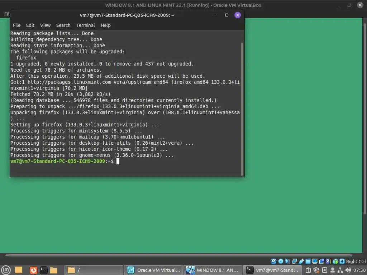The width and height of the screenshot is (367, 275).
Task: Click the green shell prompt vm7@vm7-Standard-PC-Q35-ICH9-2009
Action: (x=58, y=161)
